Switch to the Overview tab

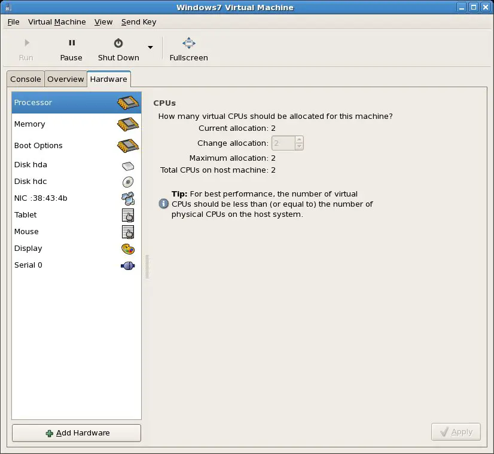[66, 79]
